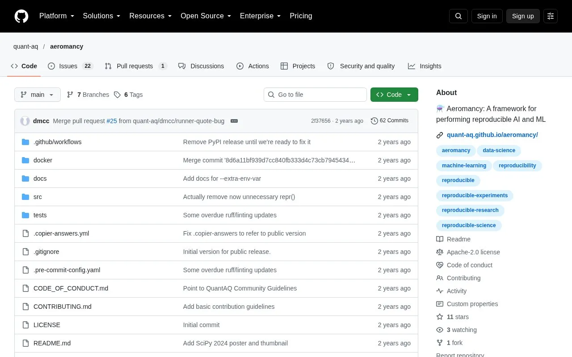The width and height of the screenshot is (572, 357).
Task: Click the Contributing people icon
Action: [x=440, y=278]
